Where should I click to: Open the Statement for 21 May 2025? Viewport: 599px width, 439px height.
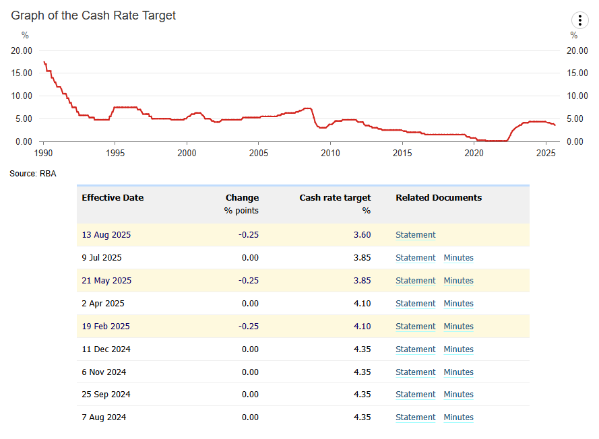[x=415, y=281]
